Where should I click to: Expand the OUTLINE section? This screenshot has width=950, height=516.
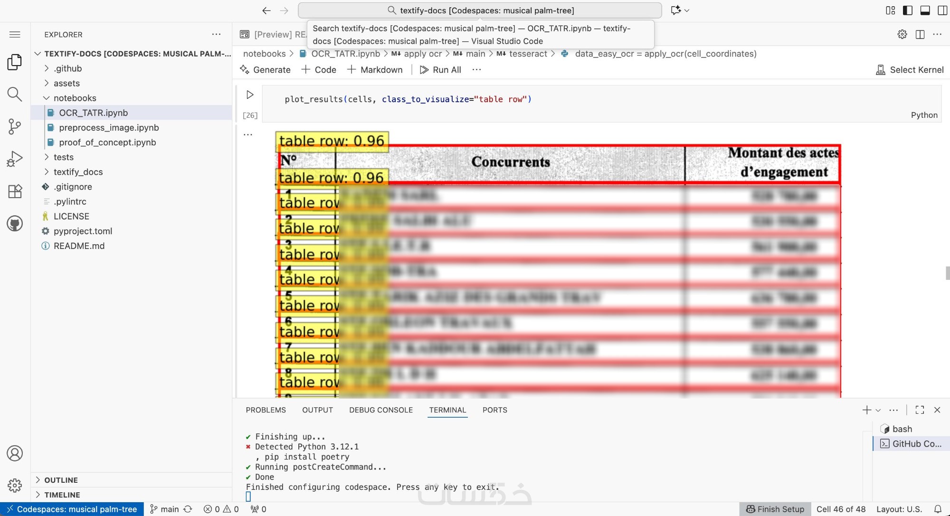point(61,480)
